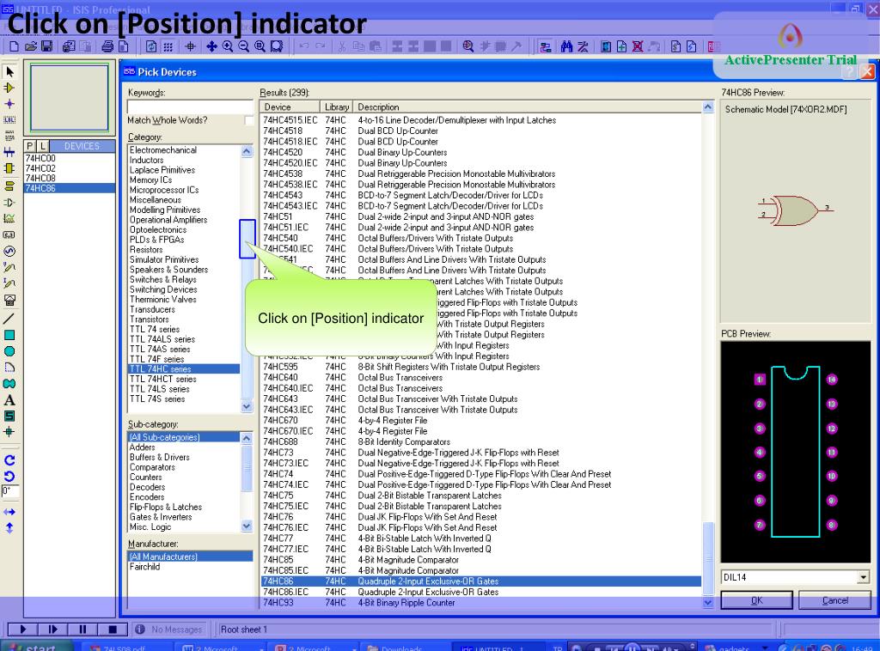Pick the 2D box drawing tool
Screen dimensions: 880x651
click(9, 335)
